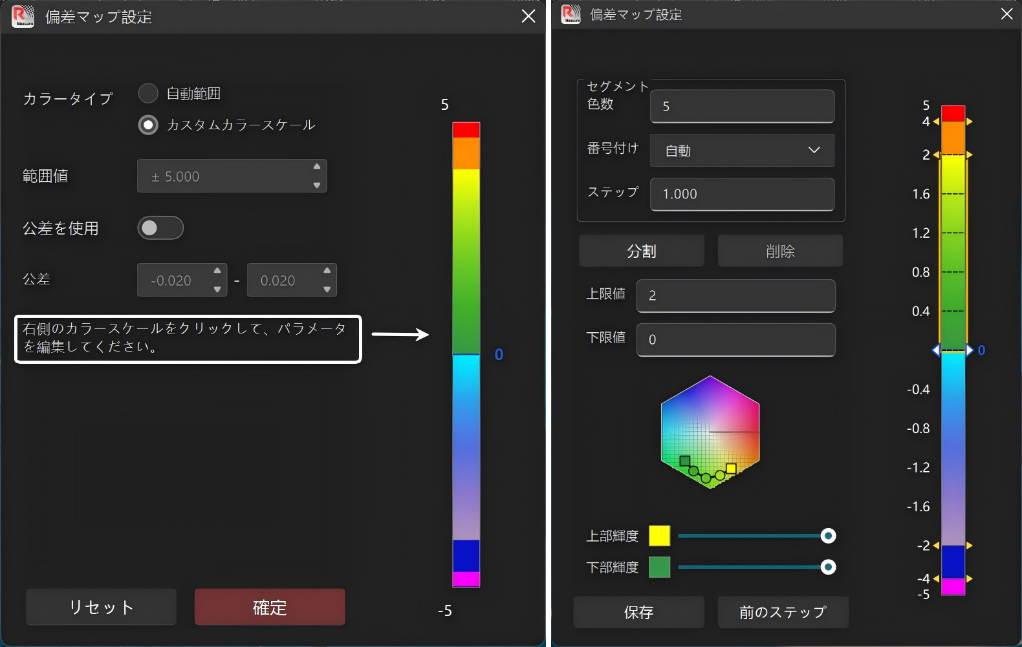Select the dark green square handle in hexagon picker
The width and height of the screenshot is (1022, 647).
685,461
